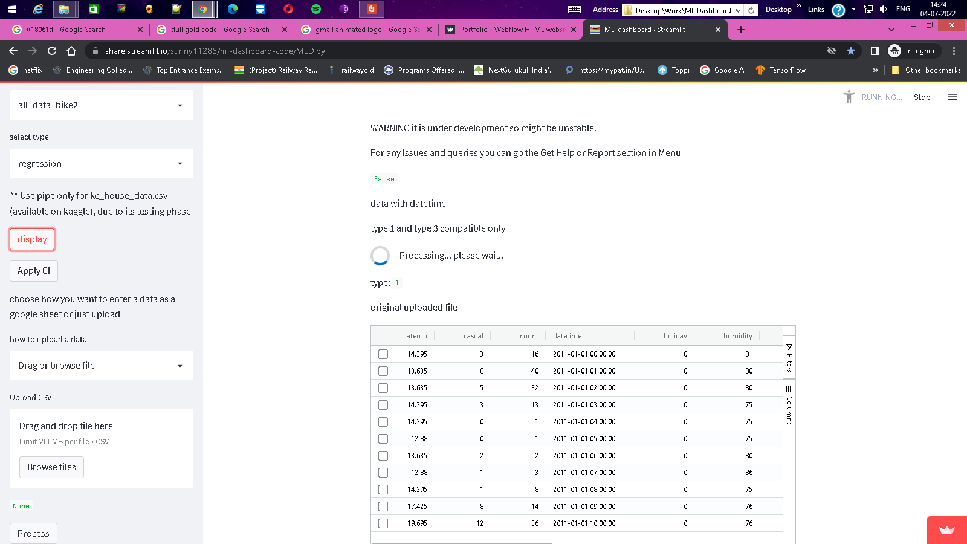The height and width of the screenshot is (544, 967).
Task: Open the table Columns side panel
Action: click(789, 405)
